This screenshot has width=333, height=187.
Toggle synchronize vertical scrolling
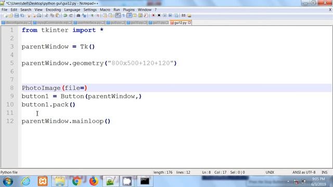point(105,16)
